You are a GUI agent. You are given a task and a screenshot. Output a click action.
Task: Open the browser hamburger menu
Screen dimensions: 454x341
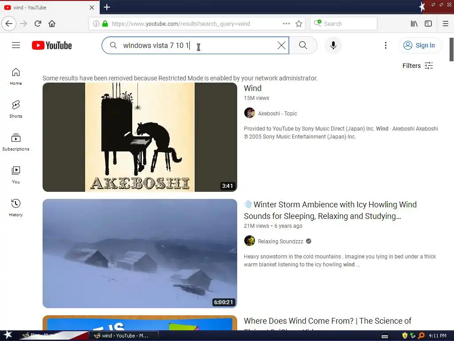coord(445,24)
